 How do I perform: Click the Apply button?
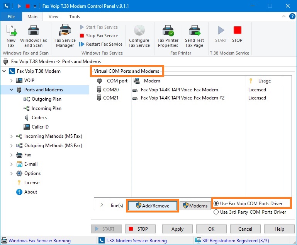click(x=177, y=229)
